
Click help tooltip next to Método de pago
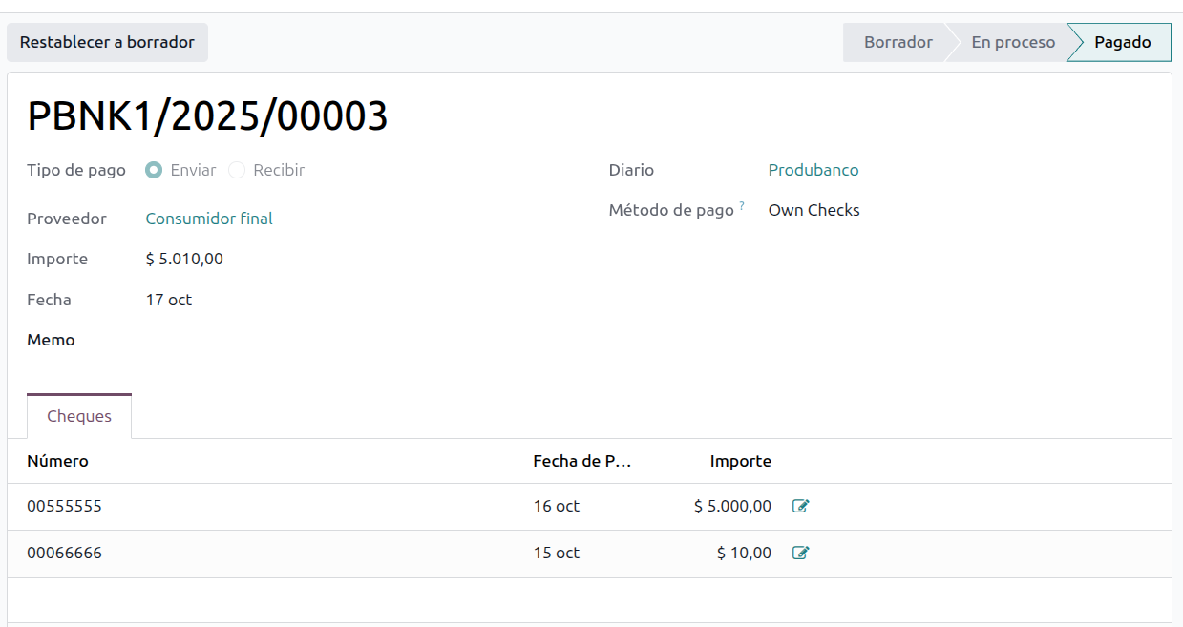[742, 206]
